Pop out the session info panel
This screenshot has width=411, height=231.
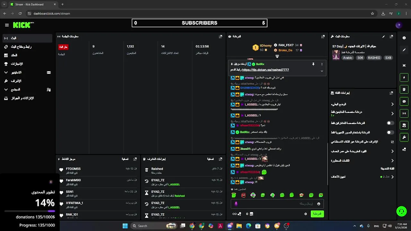pyautogui.click(x=220, y=37)
